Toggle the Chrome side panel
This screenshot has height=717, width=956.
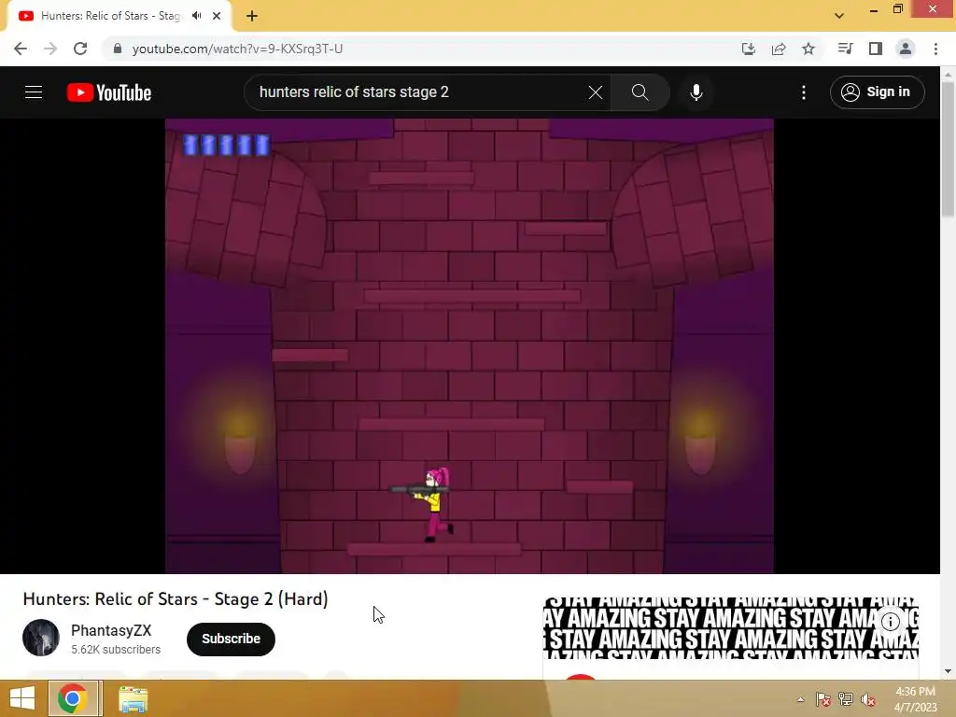click(876, 49)
